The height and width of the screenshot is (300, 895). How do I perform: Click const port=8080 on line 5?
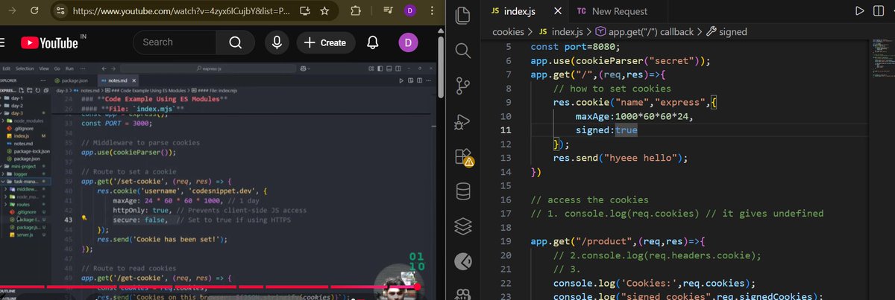pyautogui.click(x=571, y=47)
